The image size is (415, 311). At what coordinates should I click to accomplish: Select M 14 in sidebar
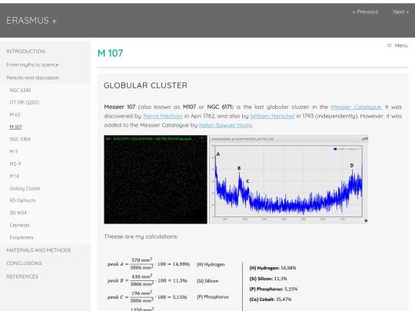click(15, 176)
